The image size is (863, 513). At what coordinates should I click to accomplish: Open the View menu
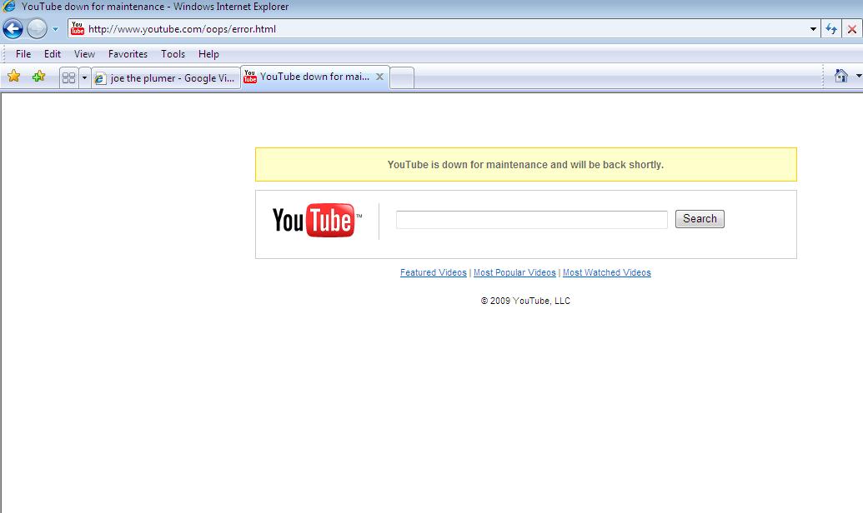[x=84, y=54]
